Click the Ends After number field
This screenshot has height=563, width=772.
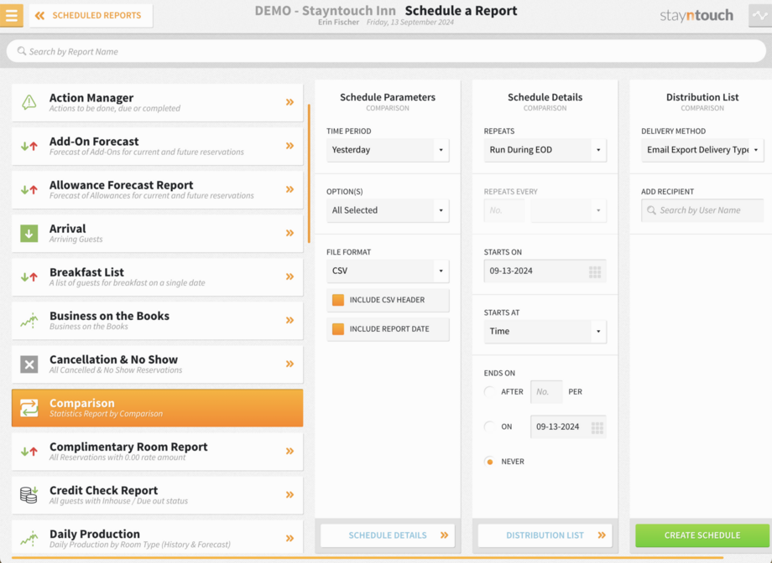pos(546,392)
